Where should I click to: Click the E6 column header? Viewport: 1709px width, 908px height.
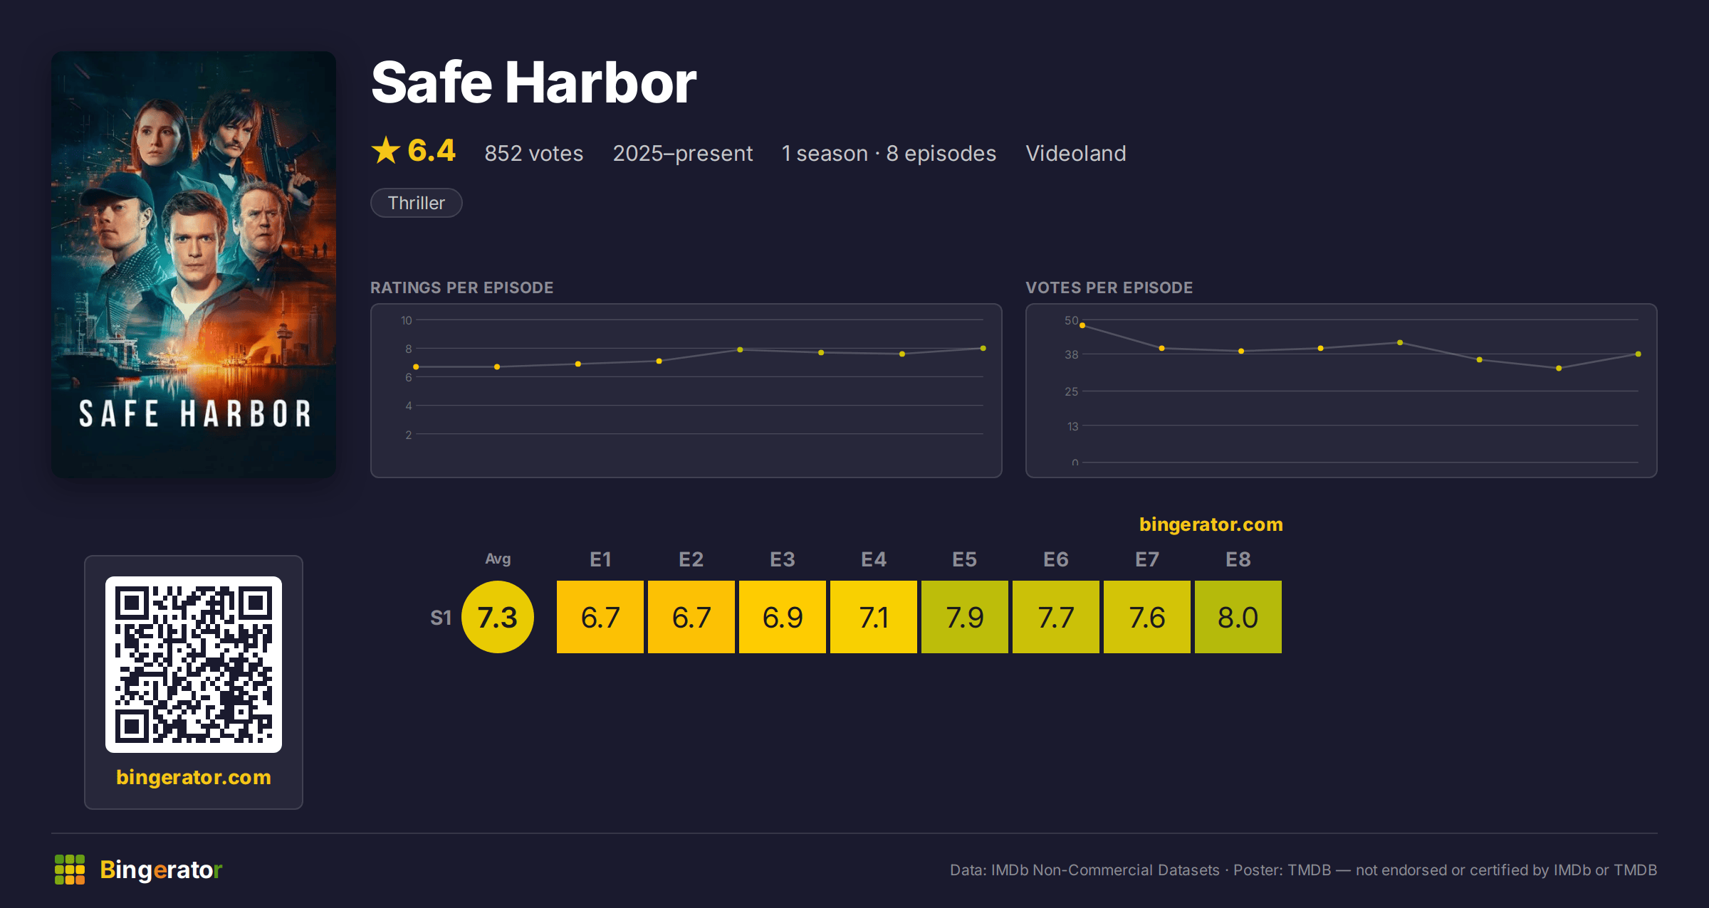[1056, 559]
